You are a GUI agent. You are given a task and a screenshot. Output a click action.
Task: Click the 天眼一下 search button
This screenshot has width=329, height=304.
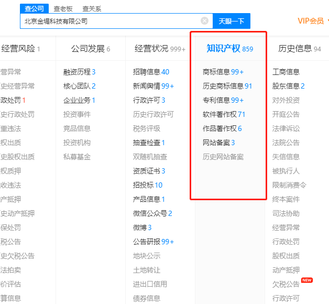point(232,21)
